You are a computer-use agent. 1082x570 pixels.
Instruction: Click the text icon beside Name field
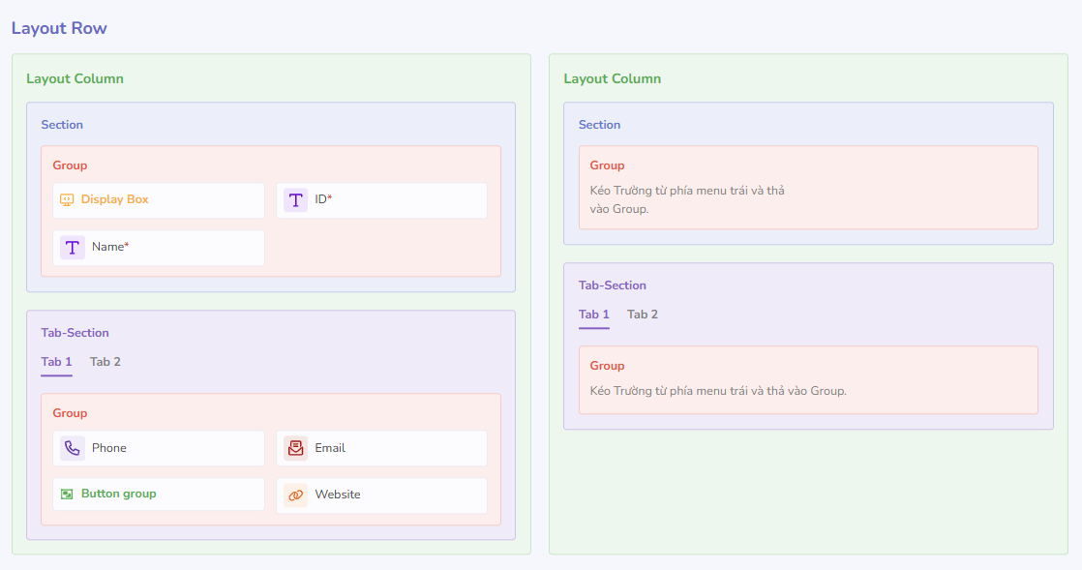73,248
